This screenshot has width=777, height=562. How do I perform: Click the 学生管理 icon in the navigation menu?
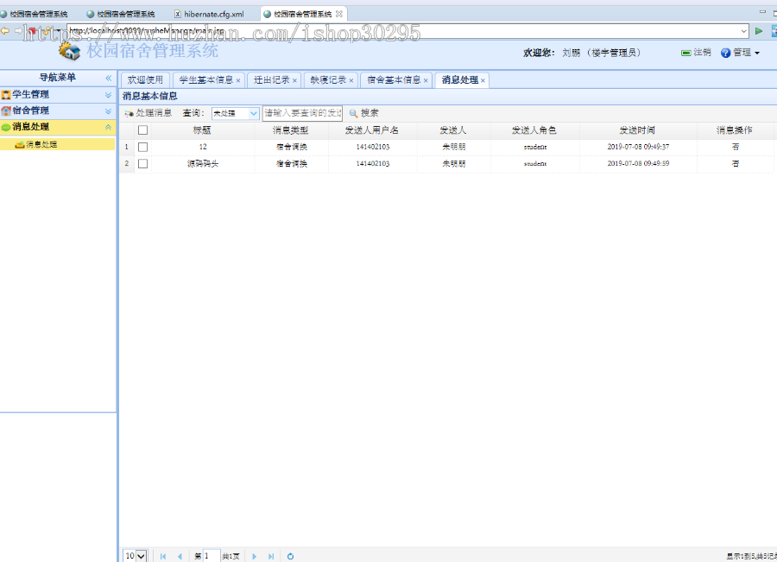[6, 95]
